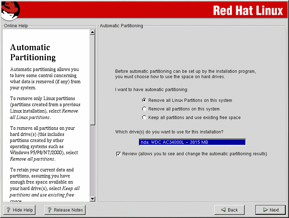Select Keep all partitions and use free space
The height and width of the screenshot is (218, 289).
coord(144,118)
